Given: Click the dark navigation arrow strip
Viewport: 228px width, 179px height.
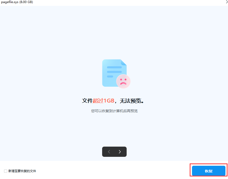Looking at the screenshot, I should pyautogui.click(x=114, y=152).
